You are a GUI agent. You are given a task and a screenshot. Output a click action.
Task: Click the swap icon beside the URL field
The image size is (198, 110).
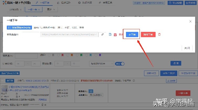pyautogui.click(x=102, y=34)
